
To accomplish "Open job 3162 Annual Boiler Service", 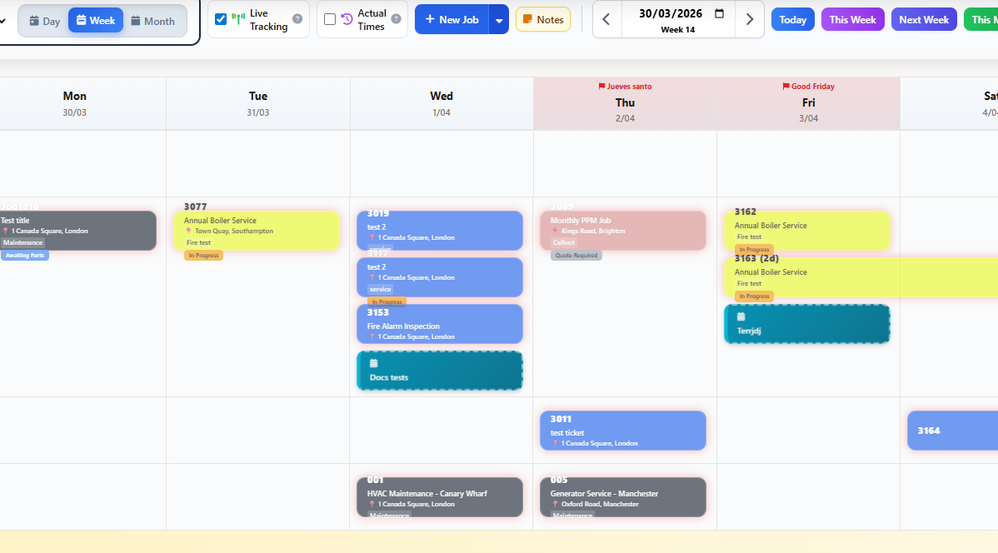I will click(x=806, y=231).
